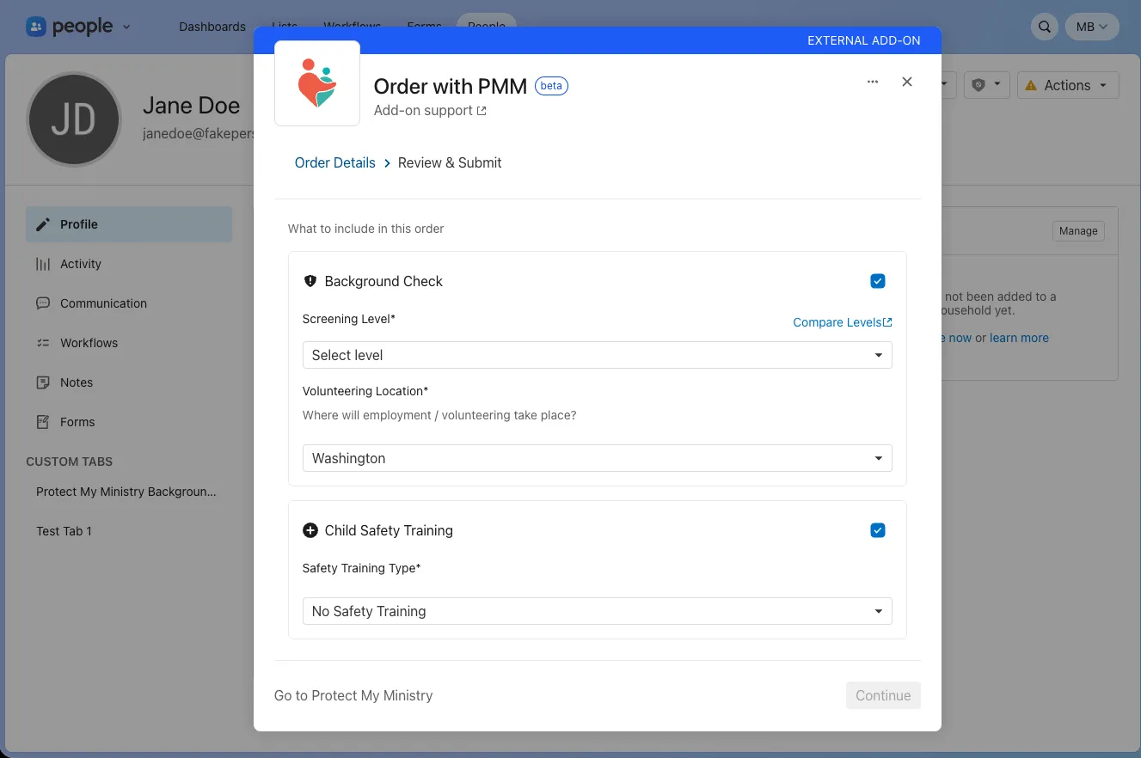Screen dimensions: 1141x758
Task: Click the Communication chat bubble icon
Action: [42, 303]
